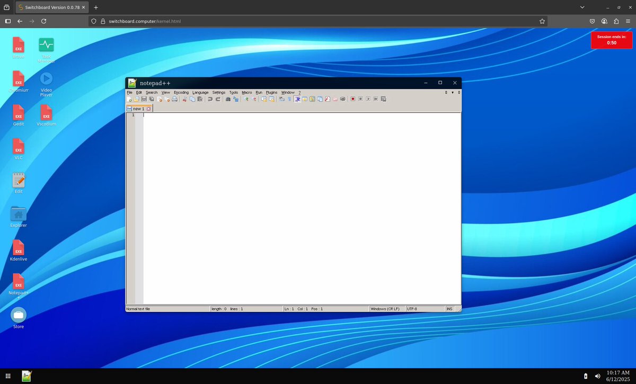Click the Paste toolbar icon
Viewport: 636px width, 384px height.
tap(200, 99)
